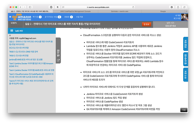Click the Safari share icon
Image resolution: width=196 pixels, height=124 pixels.
point(178,7)
